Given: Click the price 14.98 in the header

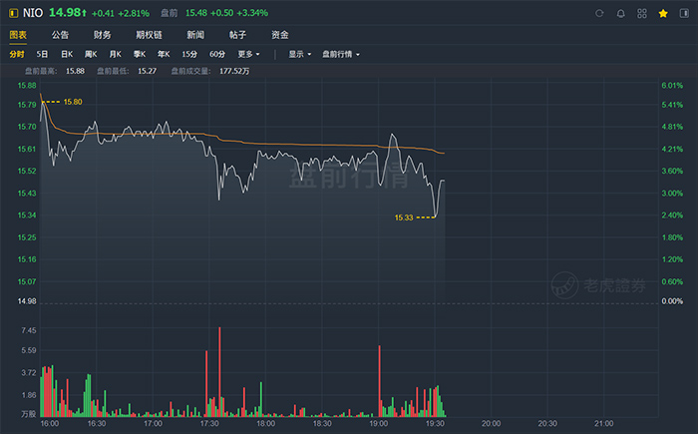Looking at the screenshot, I should tap(67, 13).
